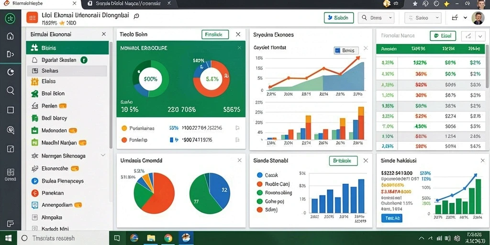Image resolution: width=490 pixels, height=245 pixels.
Task: Click the taskbar search box
Action: (x=65, y=238)
